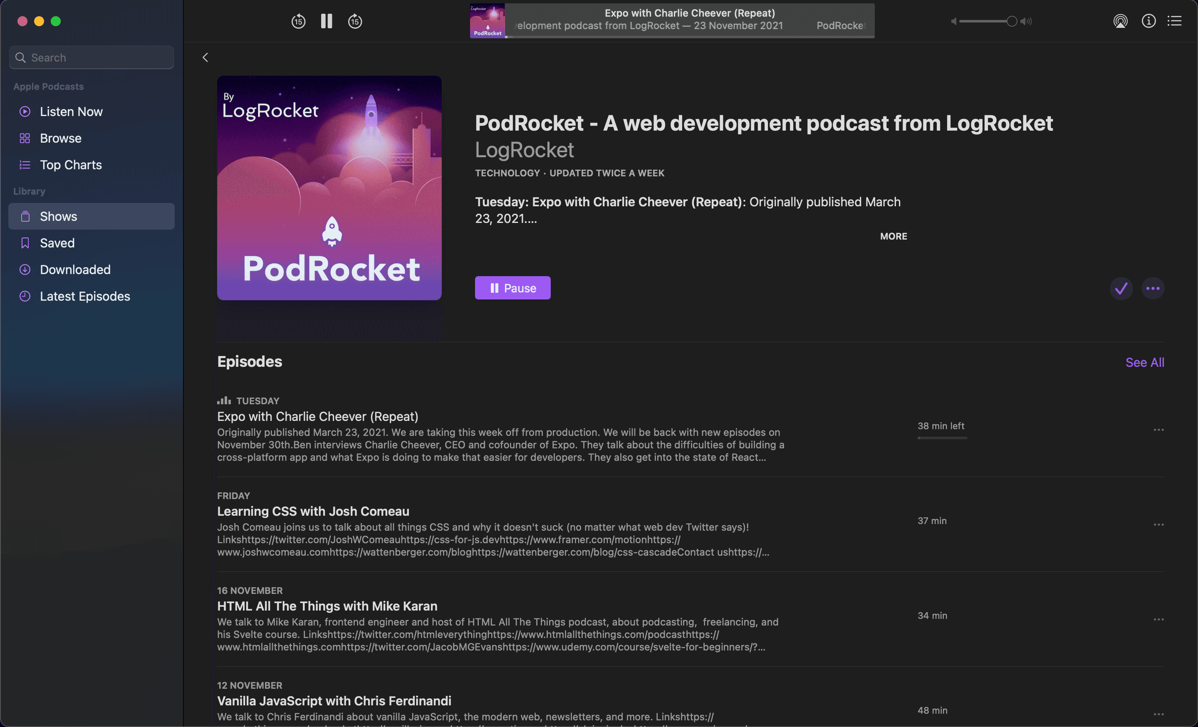Click the Saved bookmark icon
Image resolution: width=1198 pixels, height=727 pixels.
click(25, 243)
